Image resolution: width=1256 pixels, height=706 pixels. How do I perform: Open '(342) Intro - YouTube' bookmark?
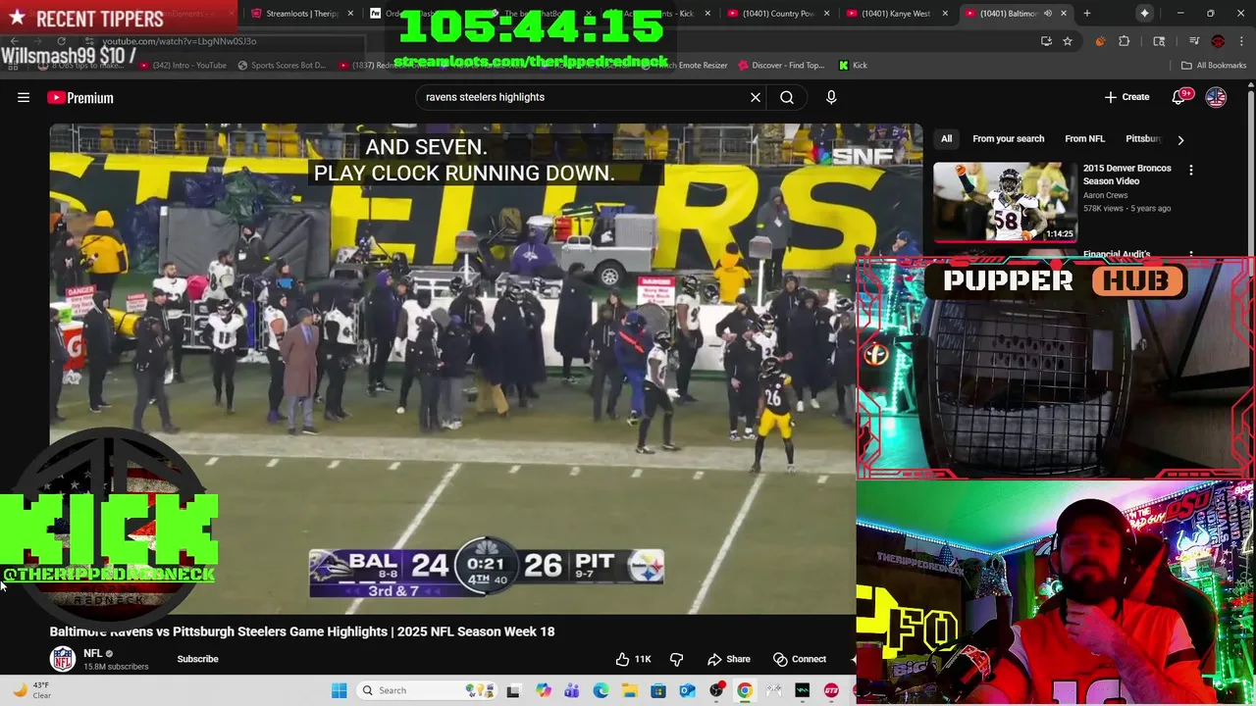[183, 66]
